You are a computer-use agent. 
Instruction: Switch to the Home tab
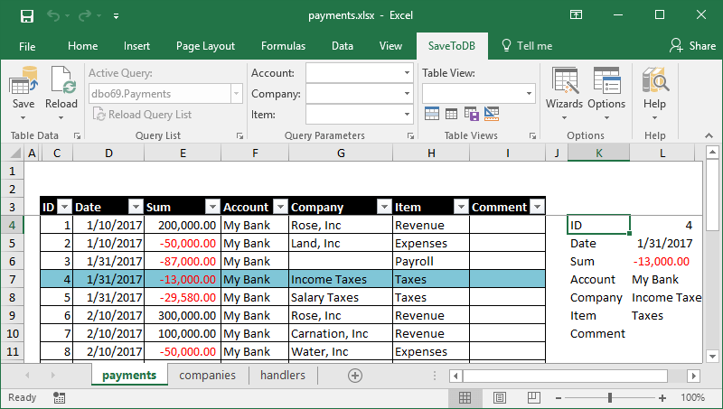82,46
